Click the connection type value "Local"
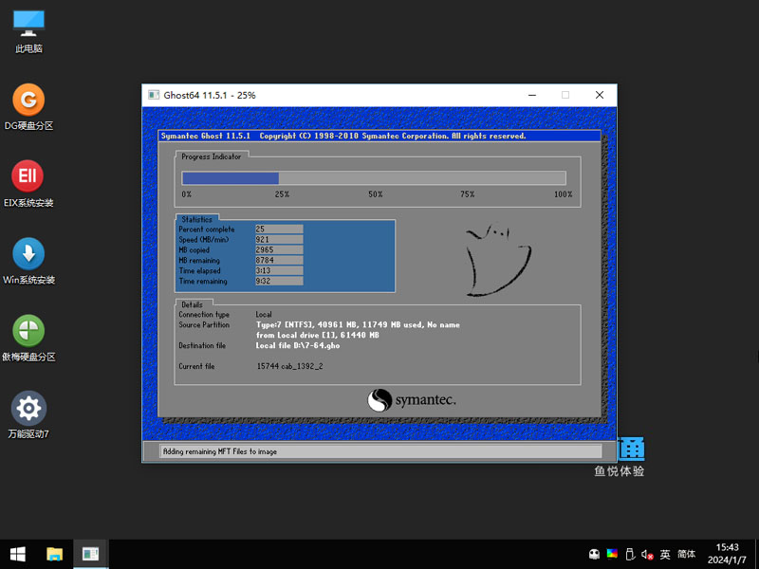This screenshot has width=759, height=569. (x=264, y=315)
